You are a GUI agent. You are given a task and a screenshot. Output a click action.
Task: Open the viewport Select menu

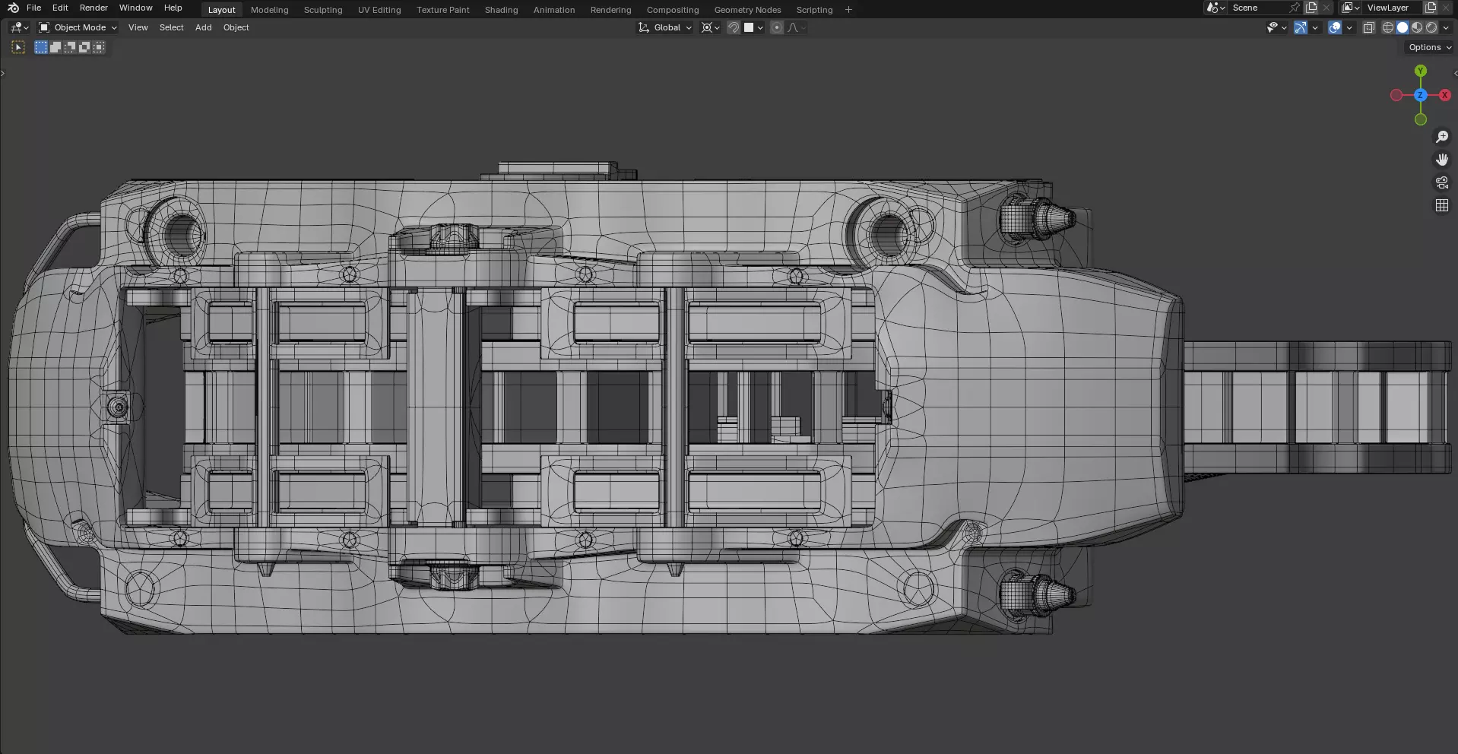(x=172, y=27)
